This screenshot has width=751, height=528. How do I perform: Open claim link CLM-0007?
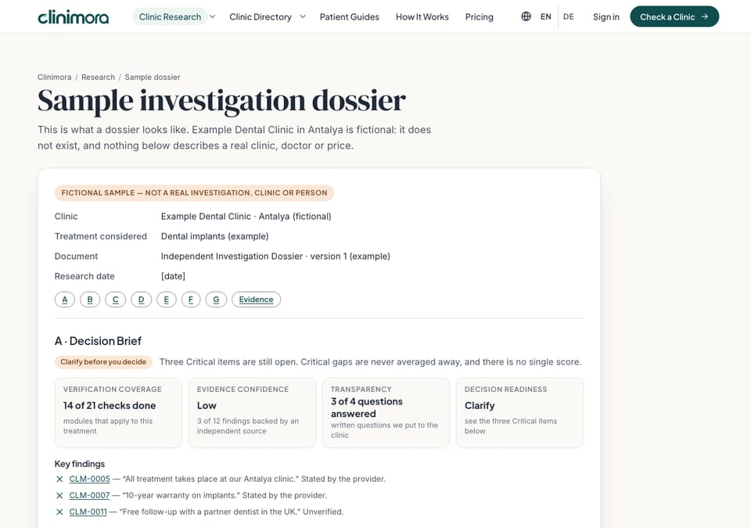click(x=89, y=495)
